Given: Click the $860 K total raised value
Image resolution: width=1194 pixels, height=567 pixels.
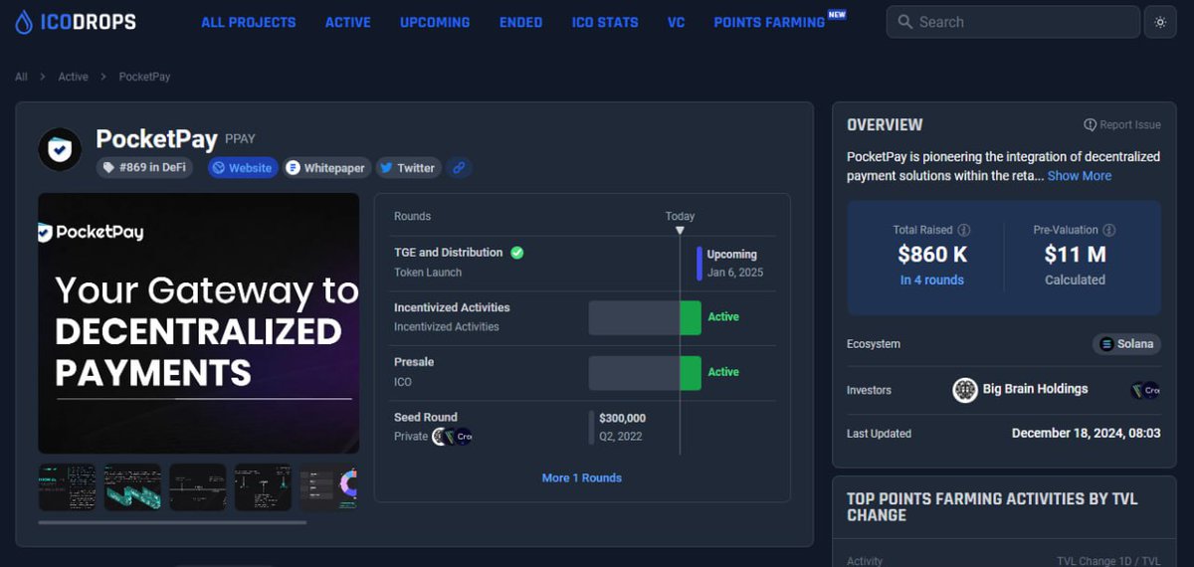Looking at the screenshot, I should pos(932,255).
